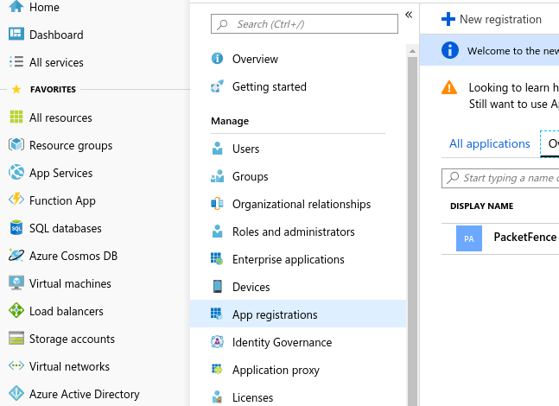Open All services list
The width and height of the screenshot is (559, 406).
(55, 62)
